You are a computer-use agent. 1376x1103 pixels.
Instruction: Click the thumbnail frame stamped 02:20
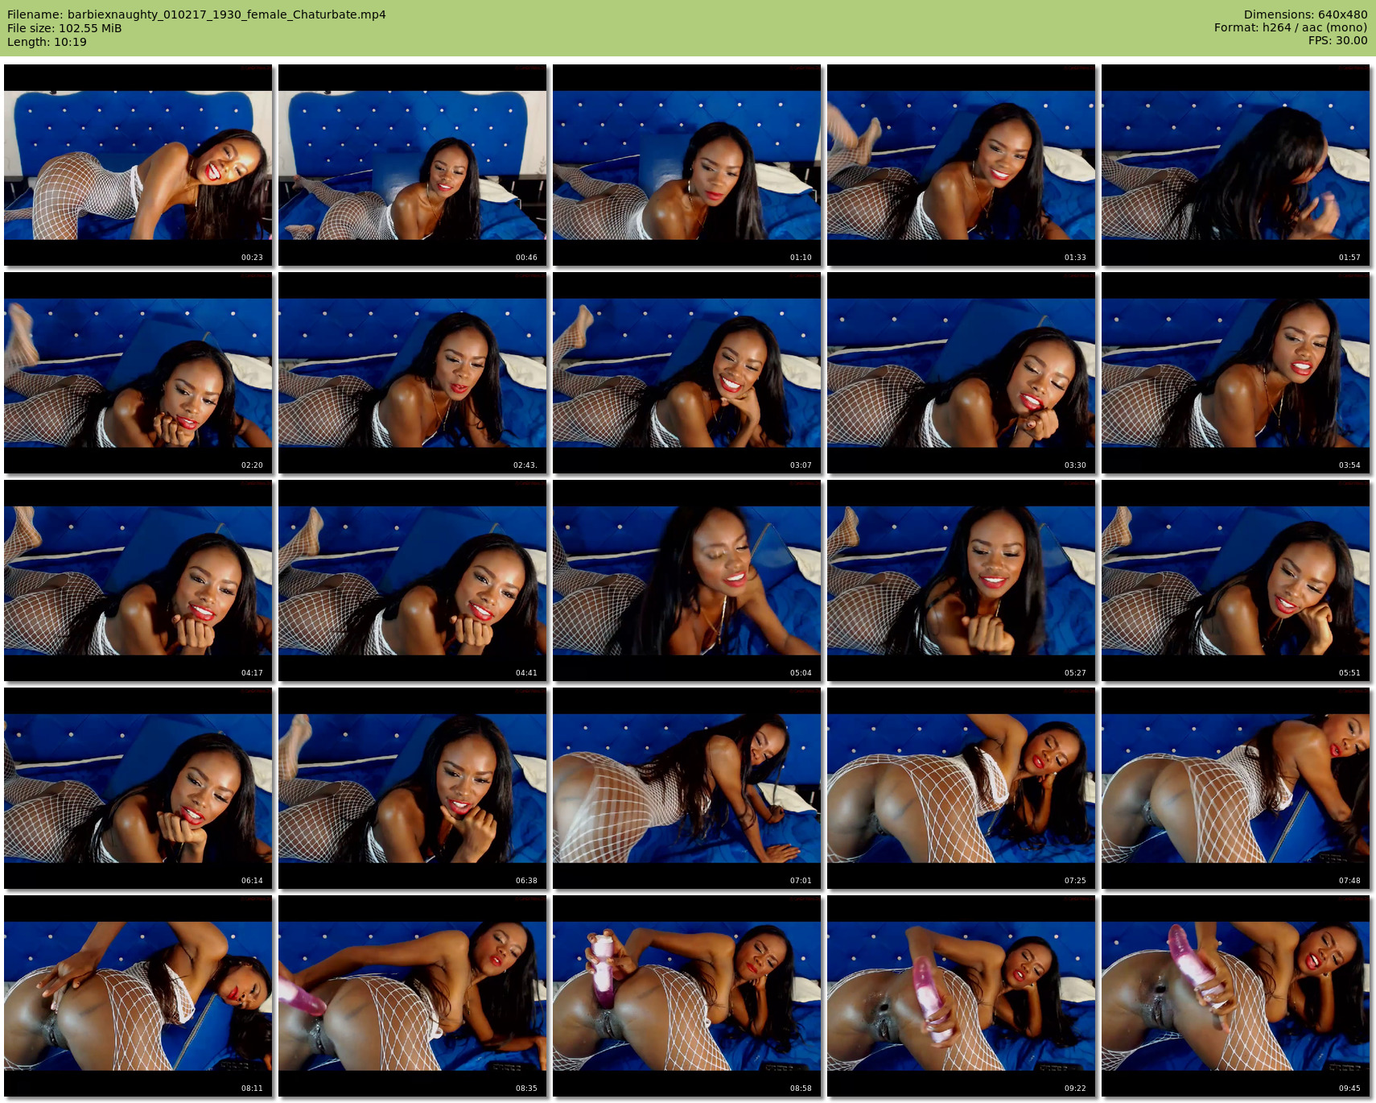click(138, 373)
